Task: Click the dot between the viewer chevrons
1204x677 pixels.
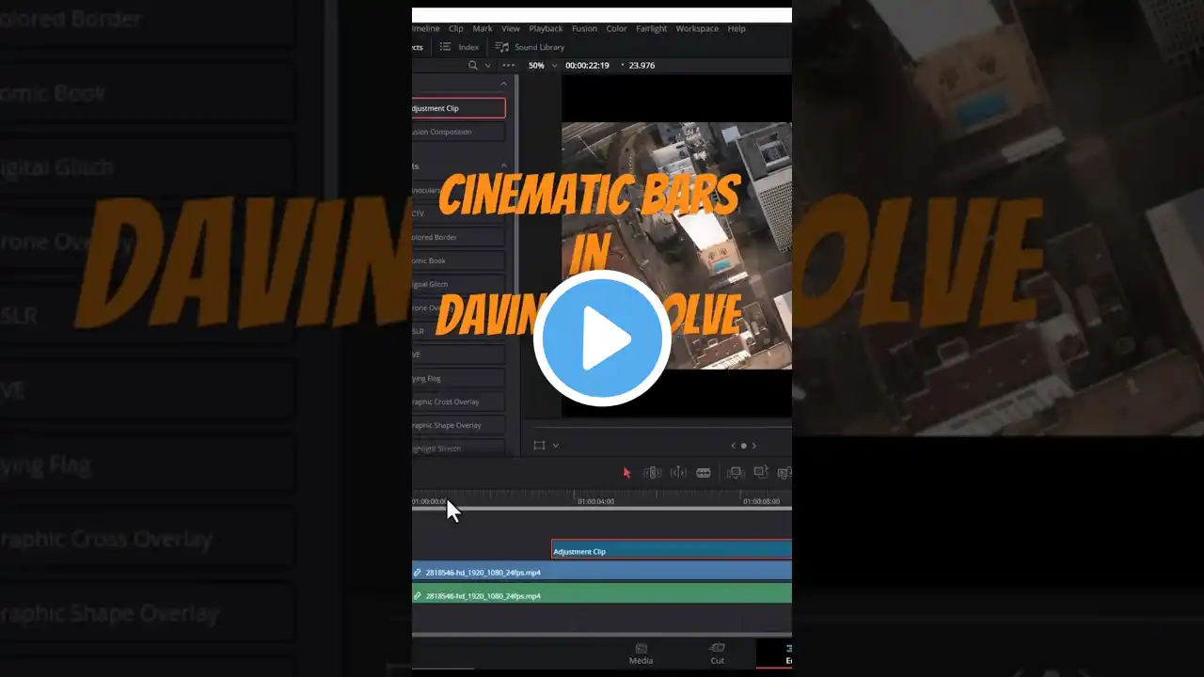Action: tap(743, 446)
